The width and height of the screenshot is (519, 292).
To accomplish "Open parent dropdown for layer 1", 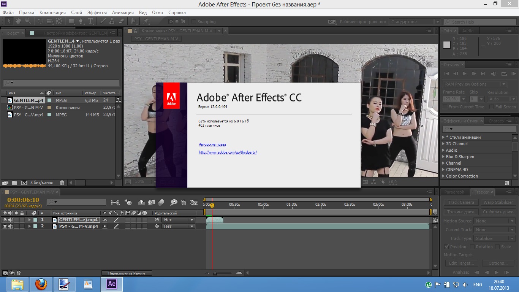I will (x=178, y=220).
